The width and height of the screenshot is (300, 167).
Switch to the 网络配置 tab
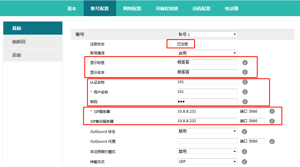click(132, 8)
